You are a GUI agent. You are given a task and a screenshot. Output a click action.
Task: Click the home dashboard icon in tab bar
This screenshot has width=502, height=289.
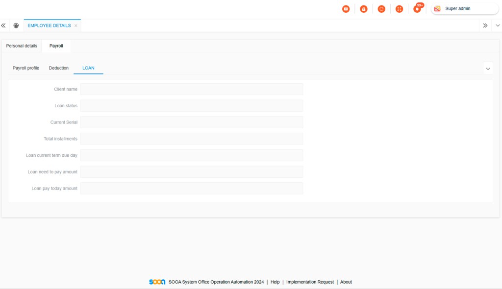click(16, 25)
